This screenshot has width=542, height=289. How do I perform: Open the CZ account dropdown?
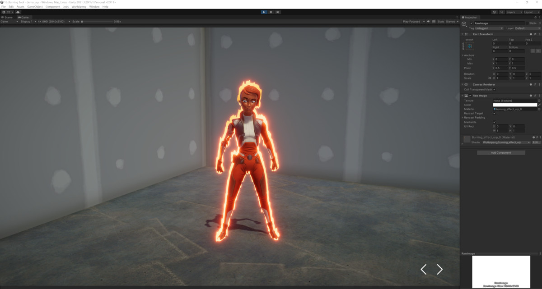8,12
